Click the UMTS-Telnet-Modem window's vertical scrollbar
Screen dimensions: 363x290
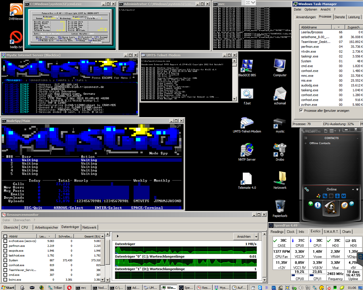click(234, 80)
